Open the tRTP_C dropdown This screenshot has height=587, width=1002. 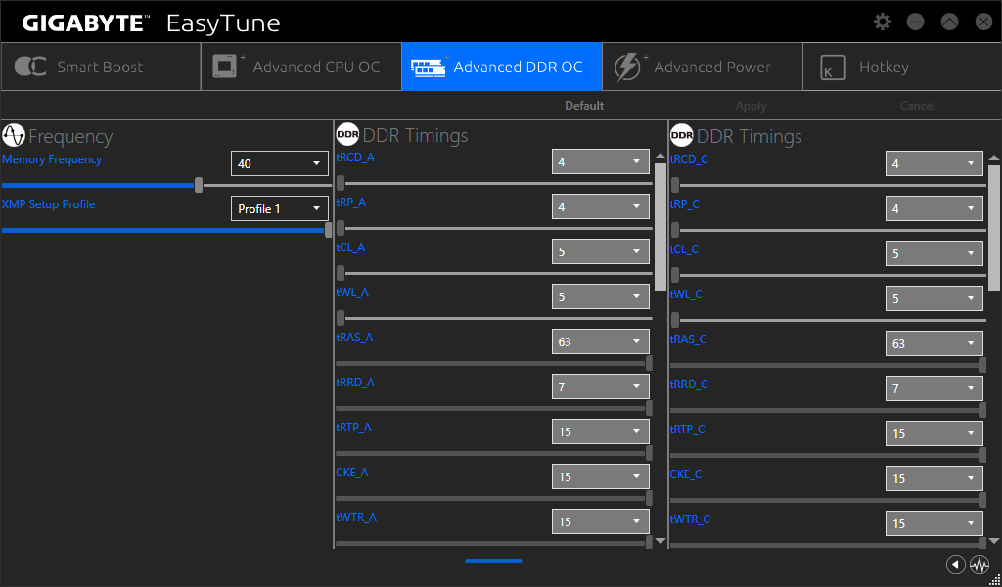coord(934,433)
